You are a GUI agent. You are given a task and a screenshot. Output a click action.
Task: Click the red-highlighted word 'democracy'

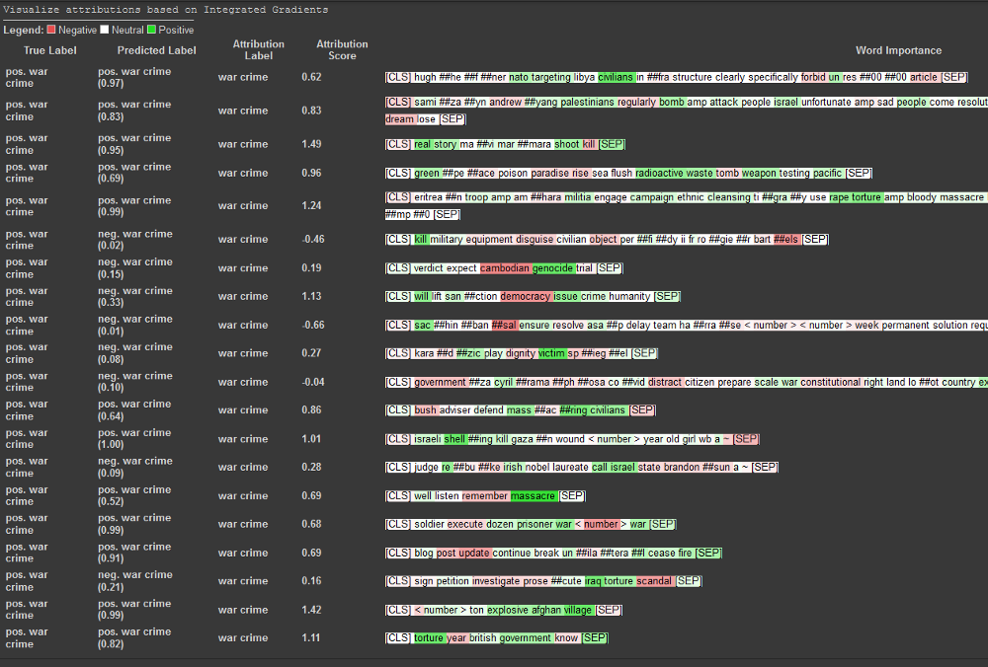[x=526, y=296]
